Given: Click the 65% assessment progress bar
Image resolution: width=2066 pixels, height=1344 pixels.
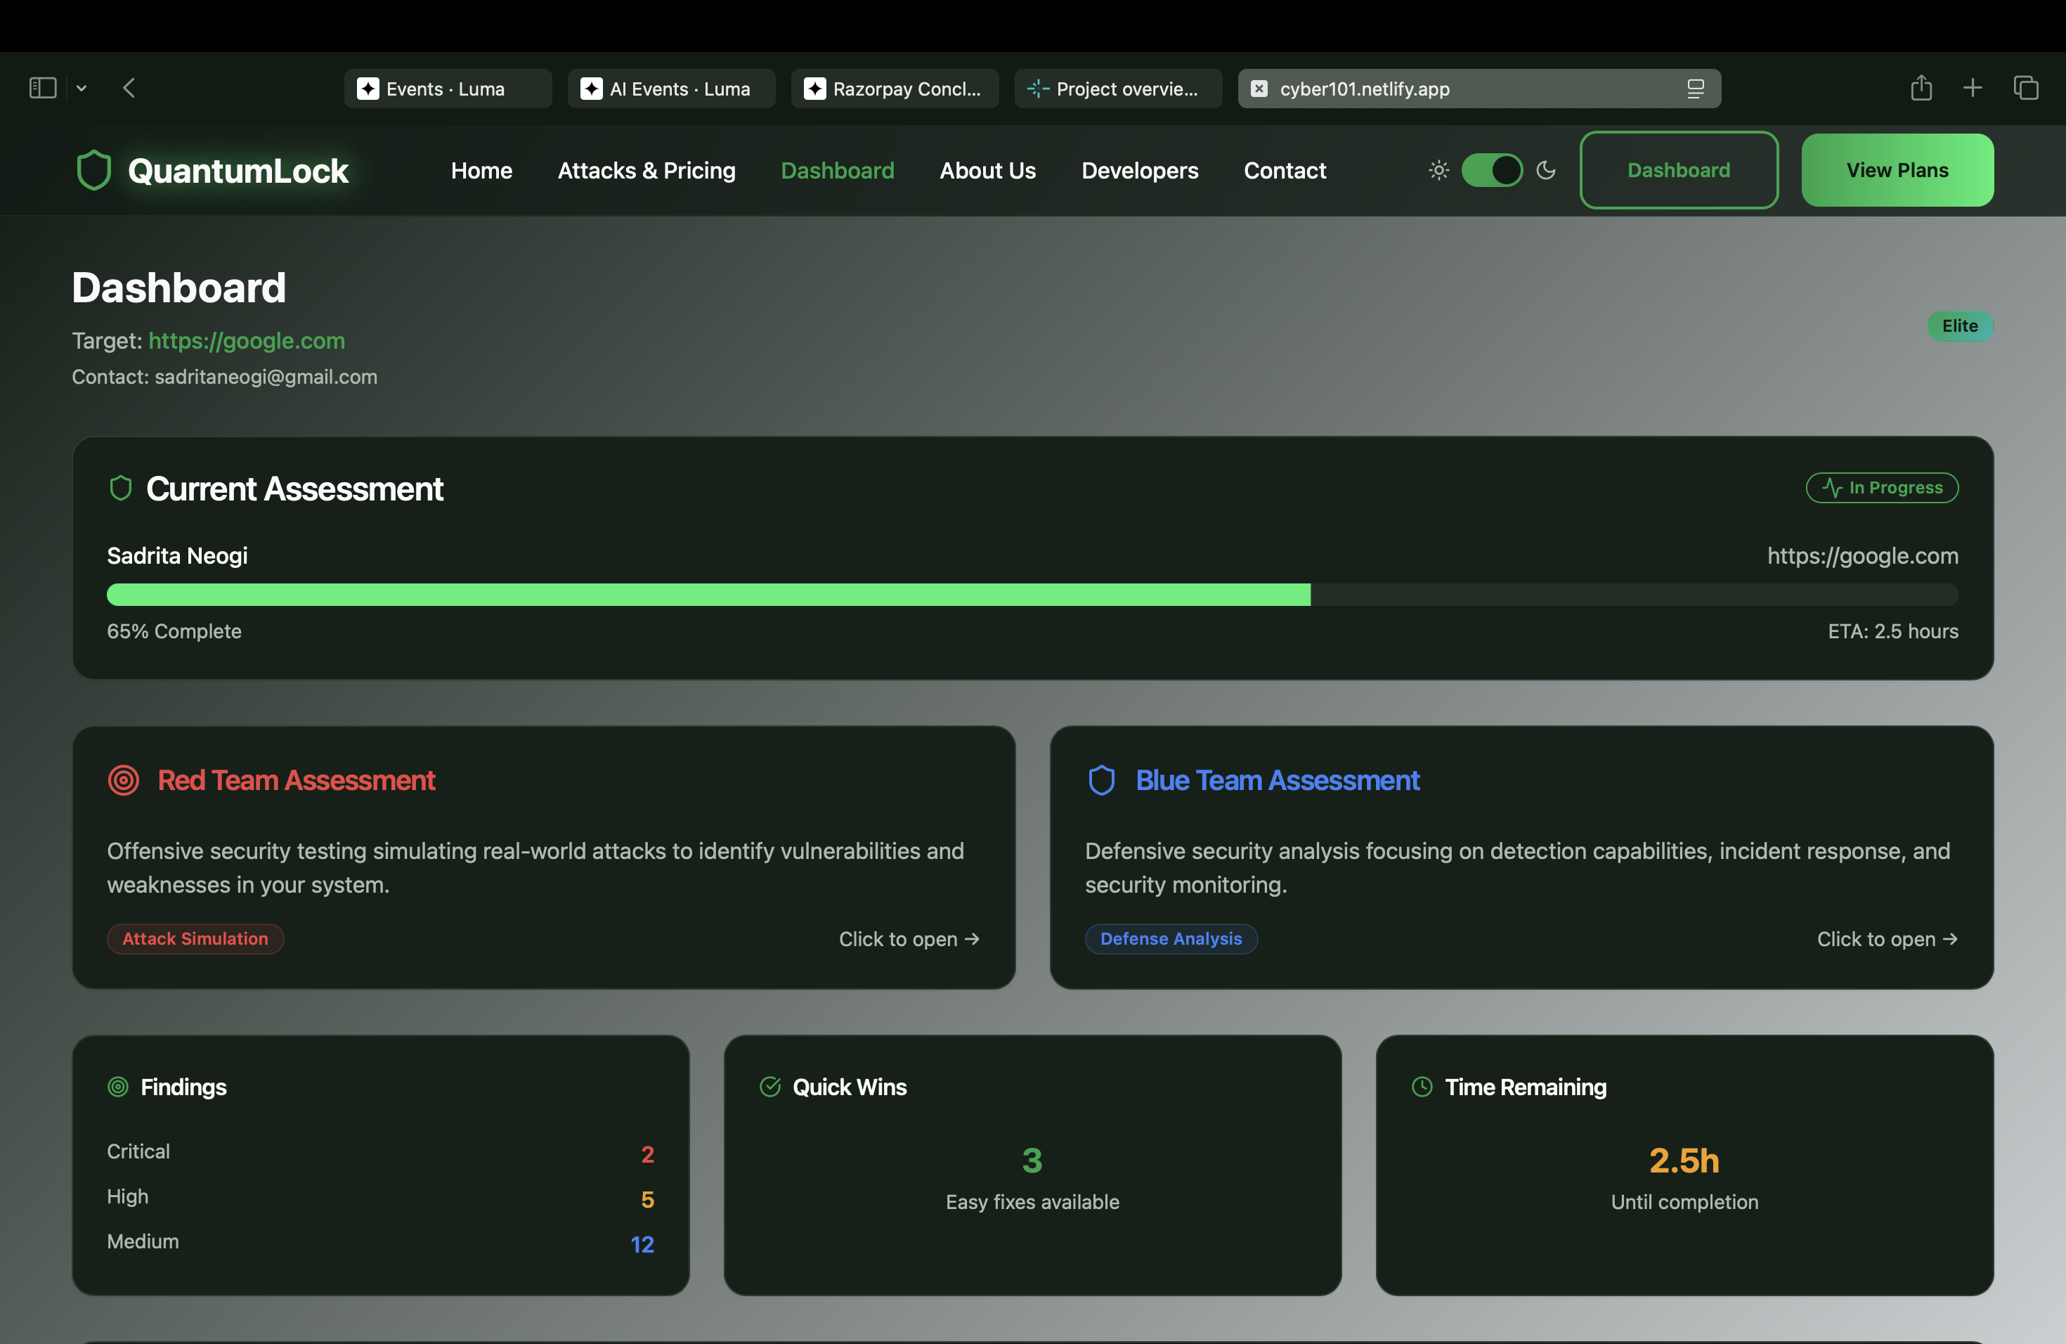Looking at the screenshot, I should pos(1032,595).
